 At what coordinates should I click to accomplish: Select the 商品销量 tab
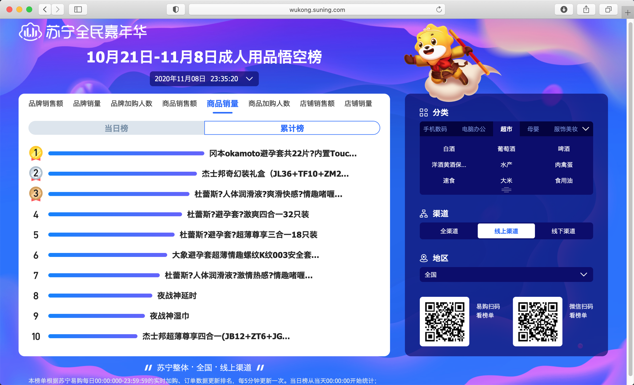coord(223,104)
